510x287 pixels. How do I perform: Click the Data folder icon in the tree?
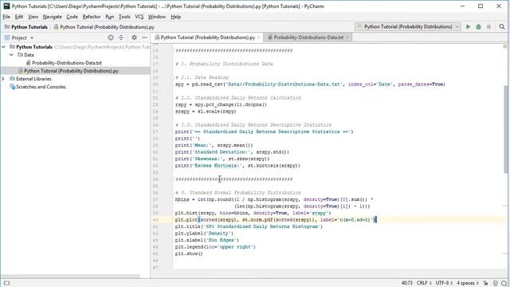20,55
